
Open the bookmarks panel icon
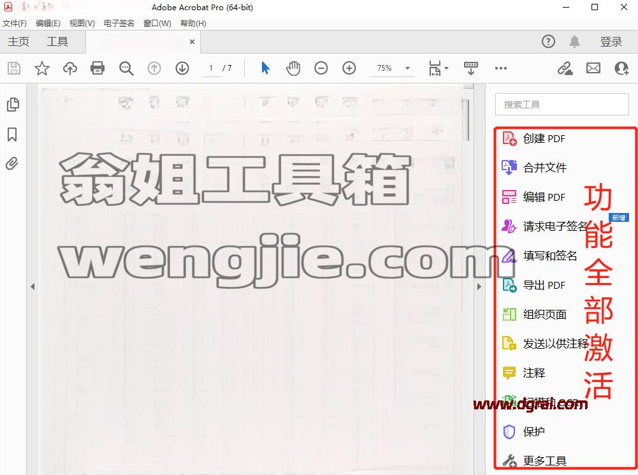[x=12, y=135]
